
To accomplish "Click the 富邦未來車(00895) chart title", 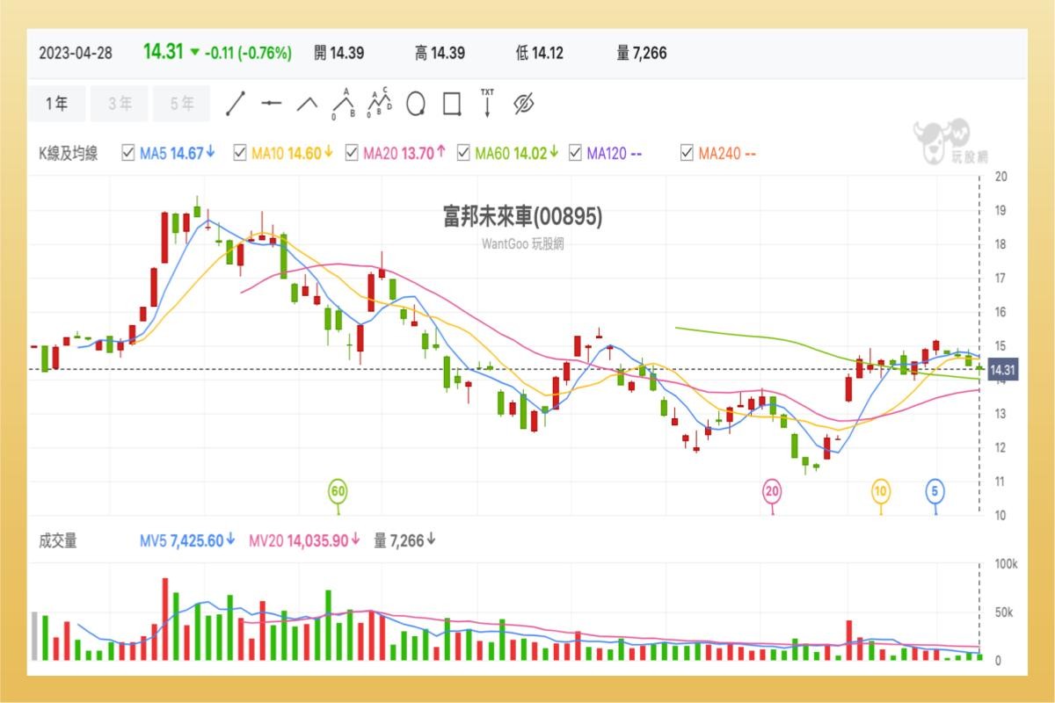I will 523,216.
